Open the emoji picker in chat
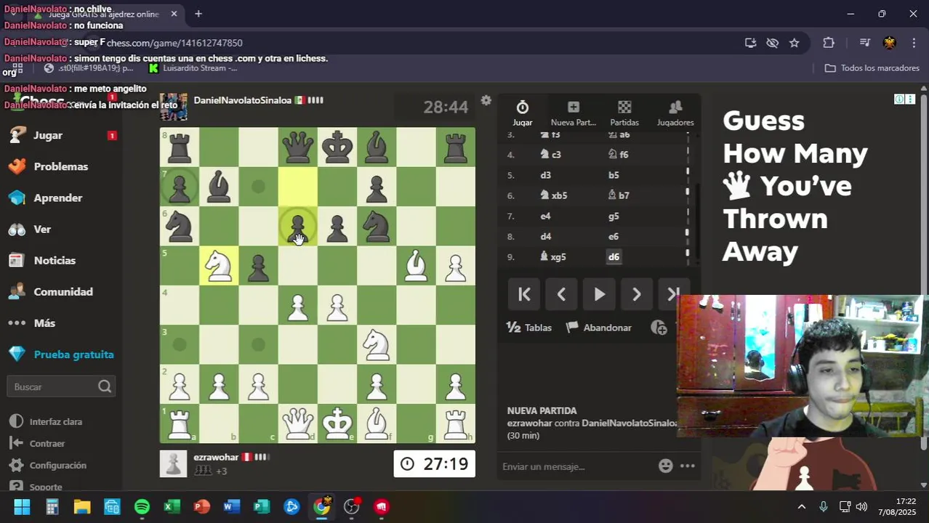This screenshot has height=523, width=929. (x=665, y=466)
